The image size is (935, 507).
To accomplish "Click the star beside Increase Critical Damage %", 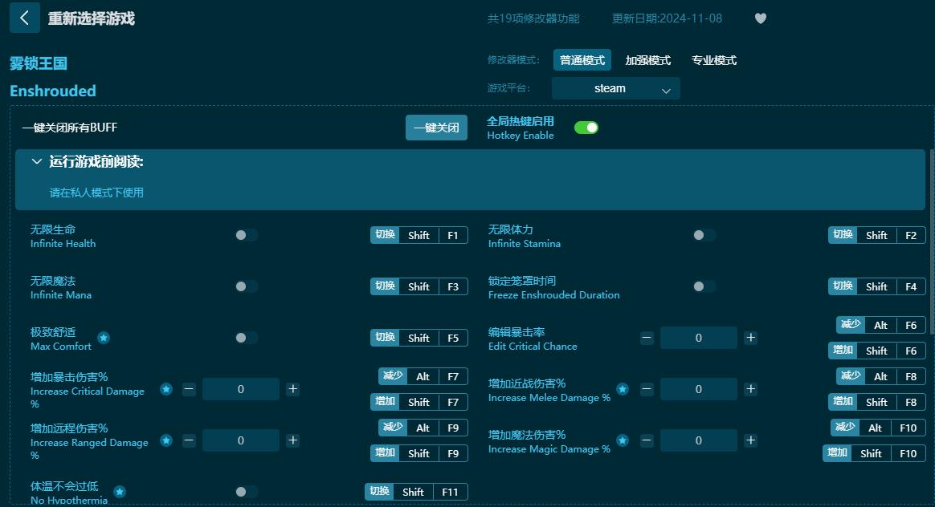I will pos(166,389).
